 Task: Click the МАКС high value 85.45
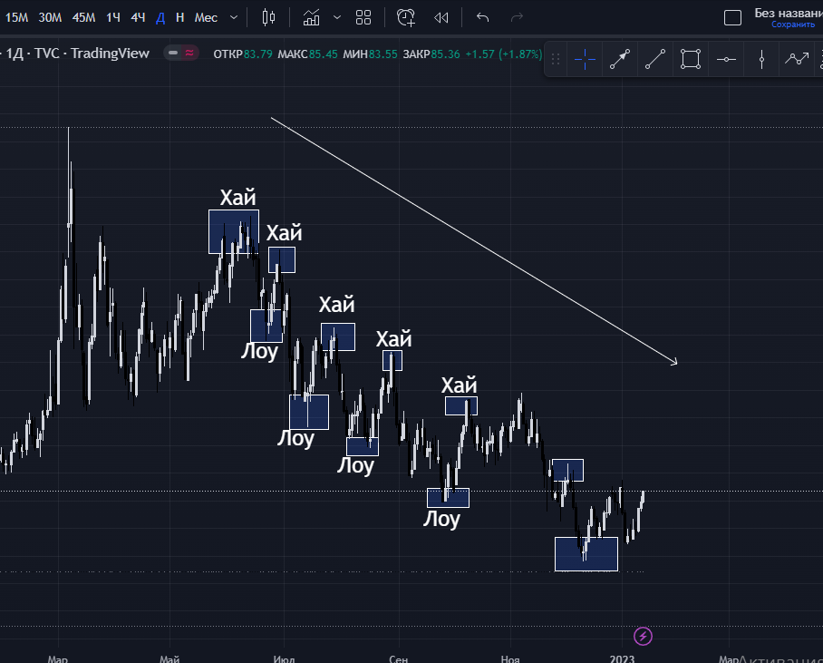click(323, 54)
